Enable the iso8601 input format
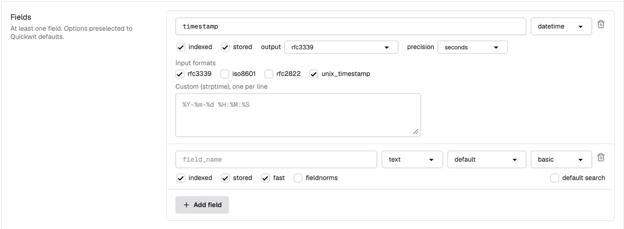Screen dimensions: 624x229 [225, 74]
